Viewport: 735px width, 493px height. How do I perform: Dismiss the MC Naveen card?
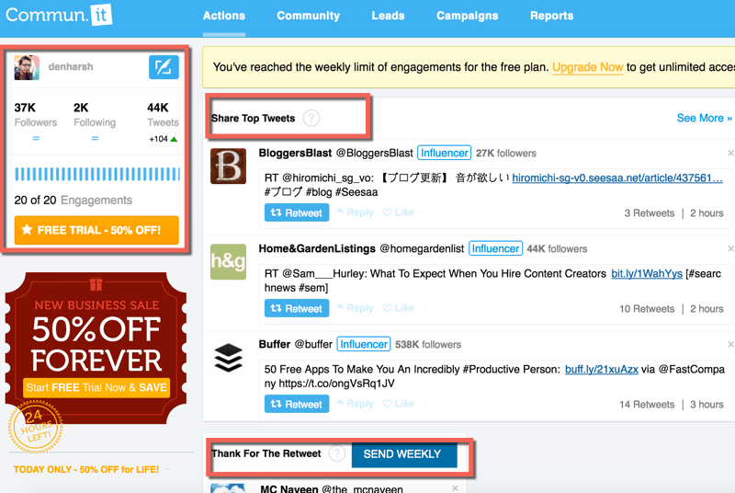click(455, 488)
